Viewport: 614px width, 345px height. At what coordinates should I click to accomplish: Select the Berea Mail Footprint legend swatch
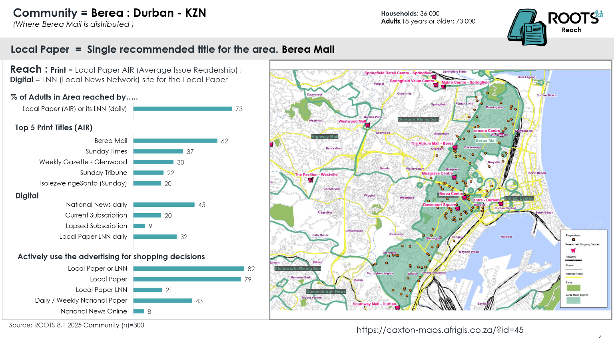(x=573, y=300)
